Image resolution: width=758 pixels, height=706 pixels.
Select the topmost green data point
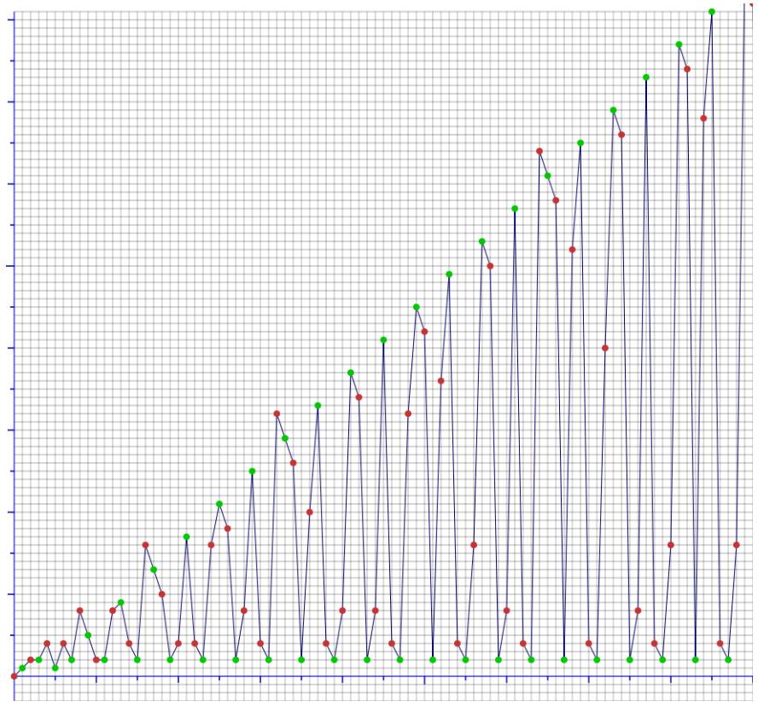[712, 12]
